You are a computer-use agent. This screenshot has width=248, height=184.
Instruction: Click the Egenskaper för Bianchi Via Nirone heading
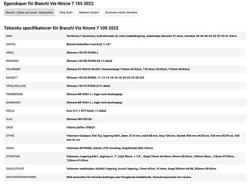click(x=49, y=3)
